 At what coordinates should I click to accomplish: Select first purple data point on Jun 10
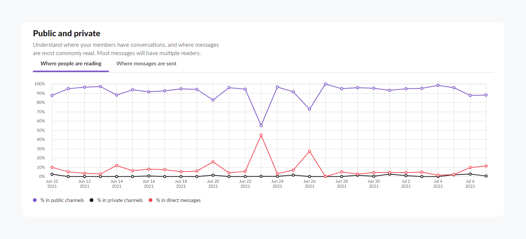tap(52, 96)
